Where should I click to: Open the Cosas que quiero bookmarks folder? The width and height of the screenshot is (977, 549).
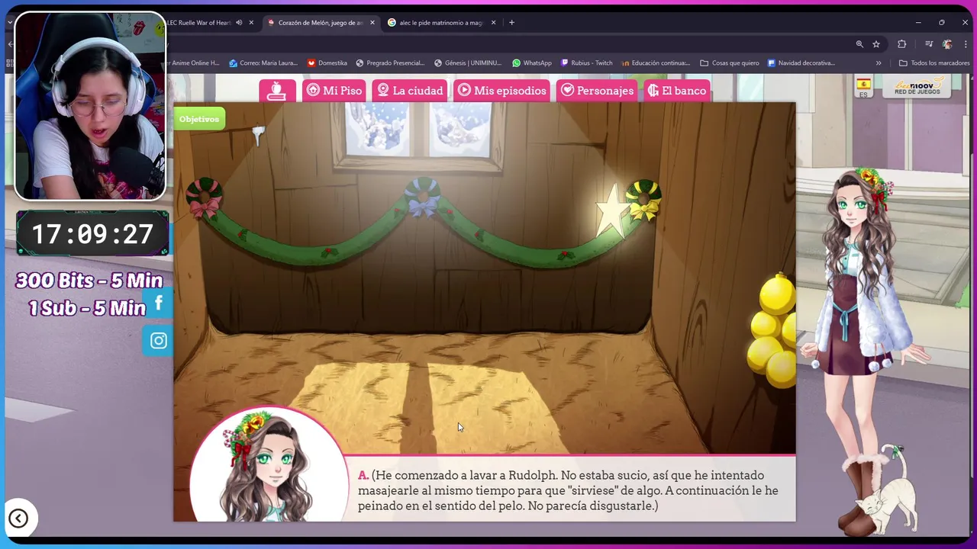tap(730, 63)
